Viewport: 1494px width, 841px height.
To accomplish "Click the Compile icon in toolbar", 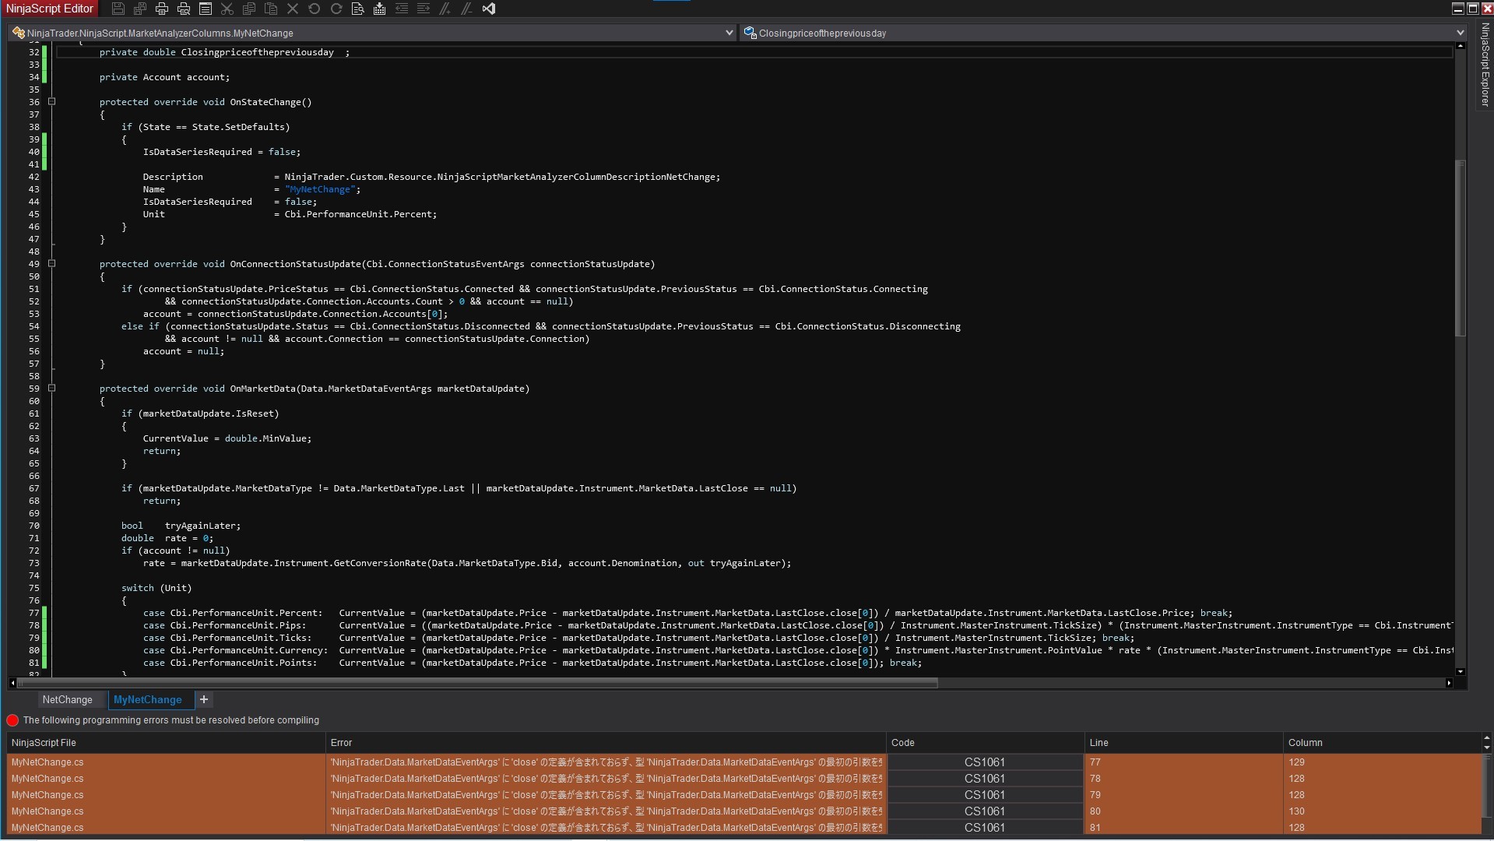I will tap(380, 9).
